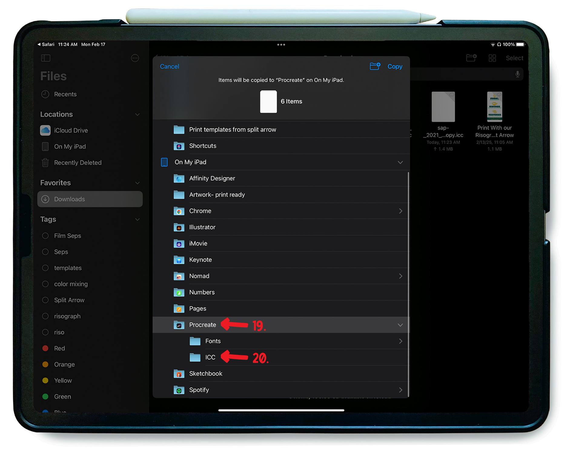Collapse the On My iPad chevron

point(400,162)
